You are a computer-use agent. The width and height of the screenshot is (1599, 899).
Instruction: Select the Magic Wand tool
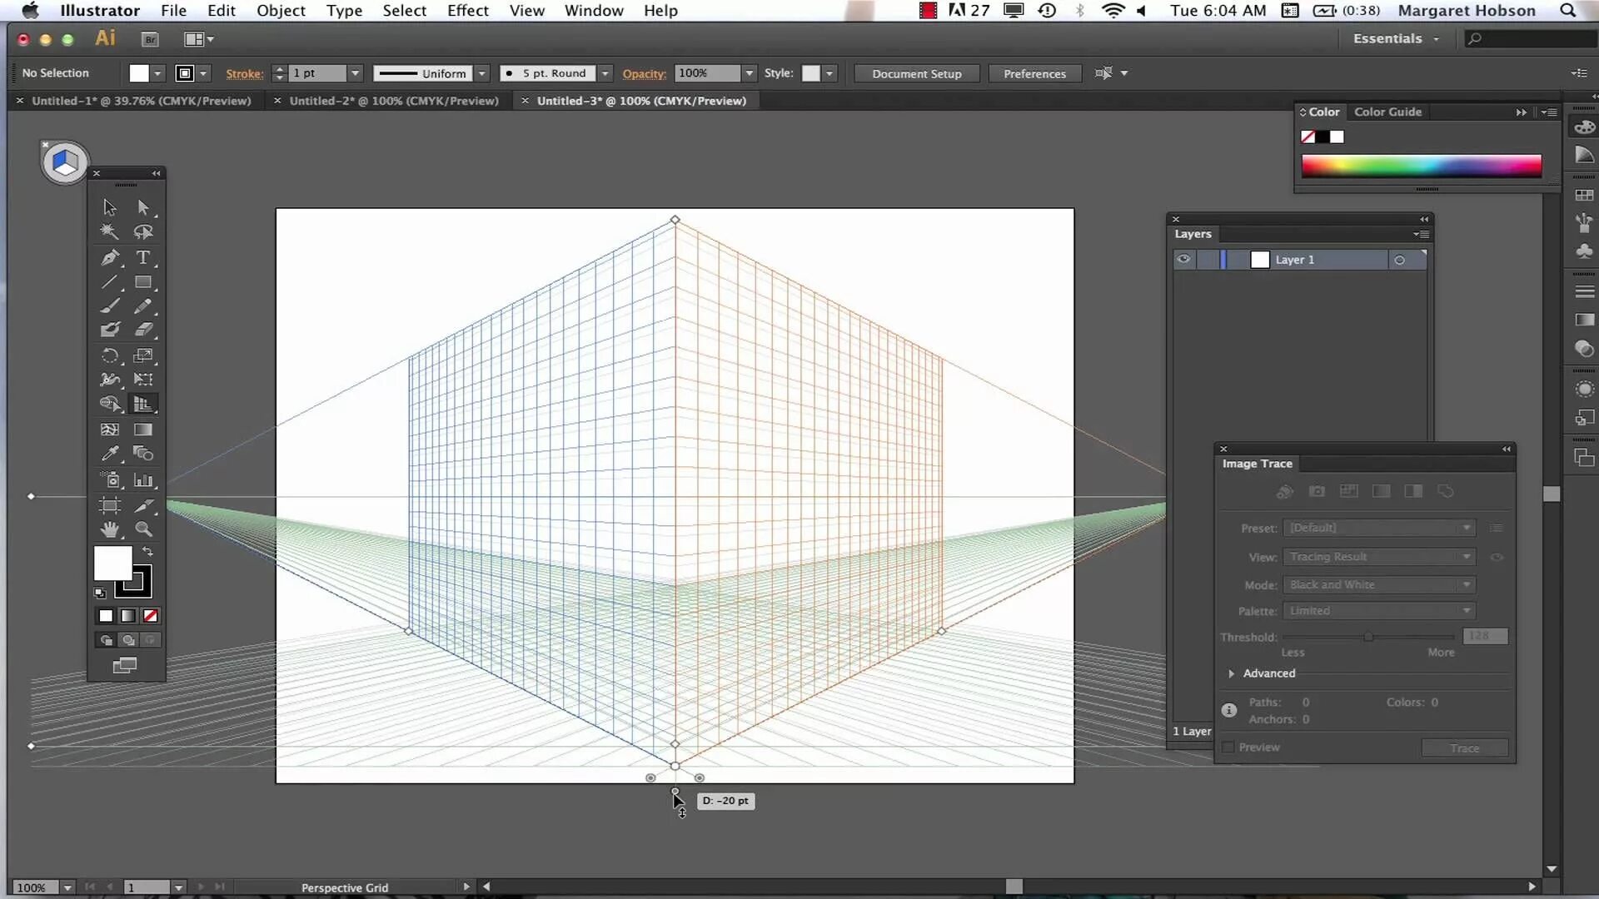point(109,231)
